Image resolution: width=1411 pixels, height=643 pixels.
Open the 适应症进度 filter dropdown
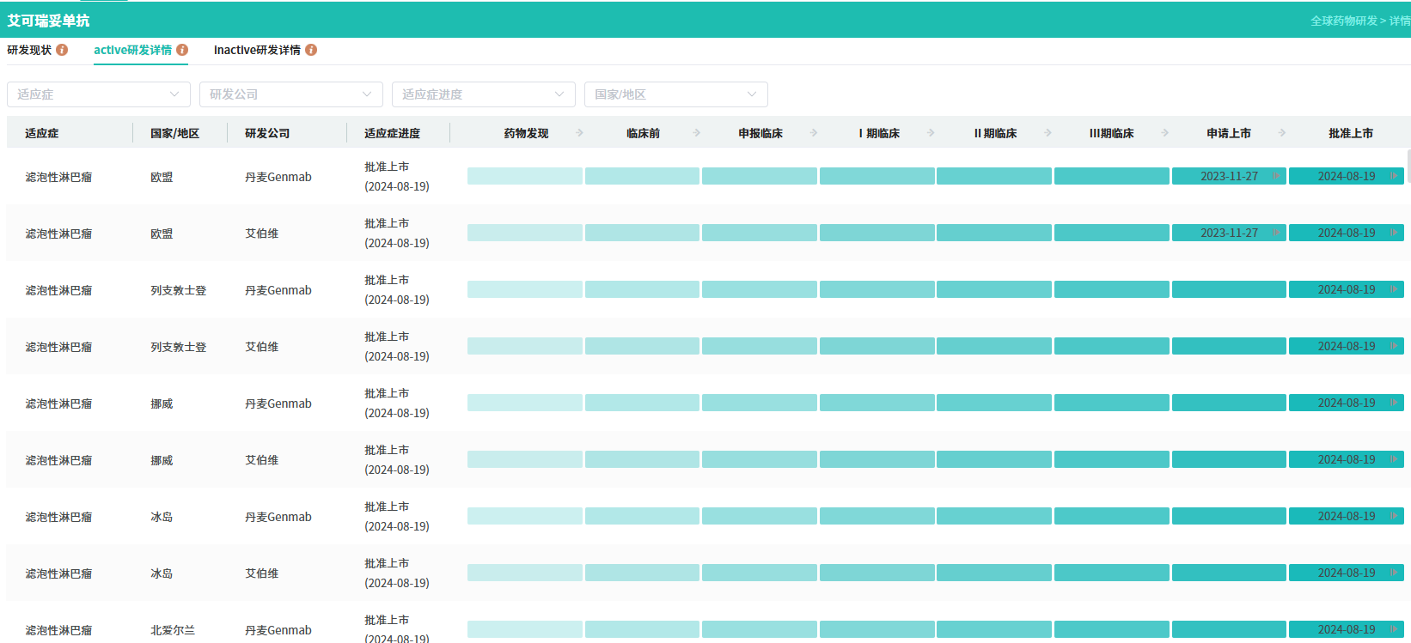[484, 94]
